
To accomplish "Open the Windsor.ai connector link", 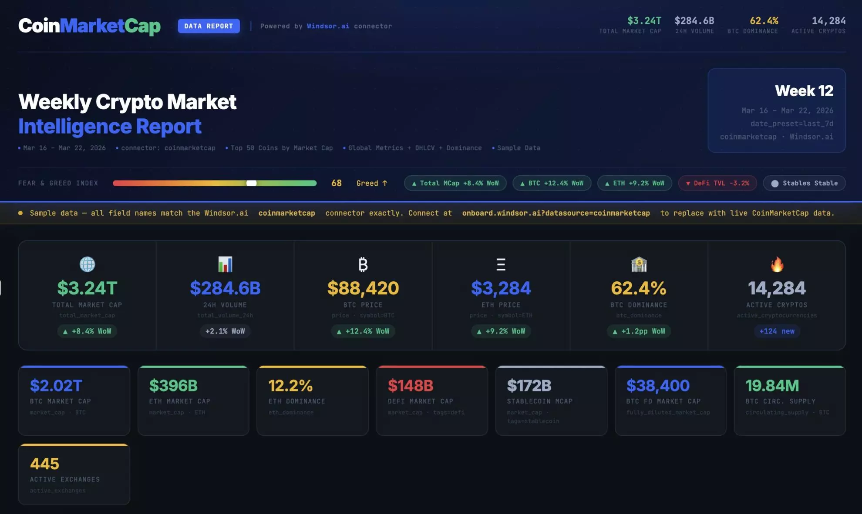I will 328,26.
